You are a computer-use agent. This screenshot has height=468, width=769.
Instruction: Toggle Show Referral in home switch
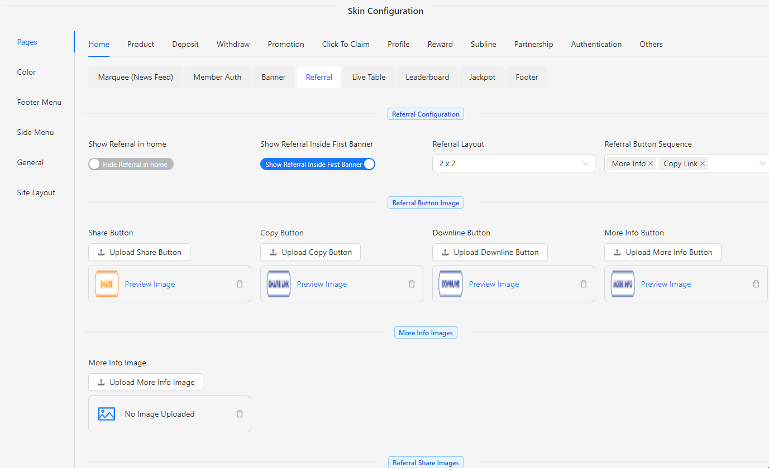coord(131,164)
